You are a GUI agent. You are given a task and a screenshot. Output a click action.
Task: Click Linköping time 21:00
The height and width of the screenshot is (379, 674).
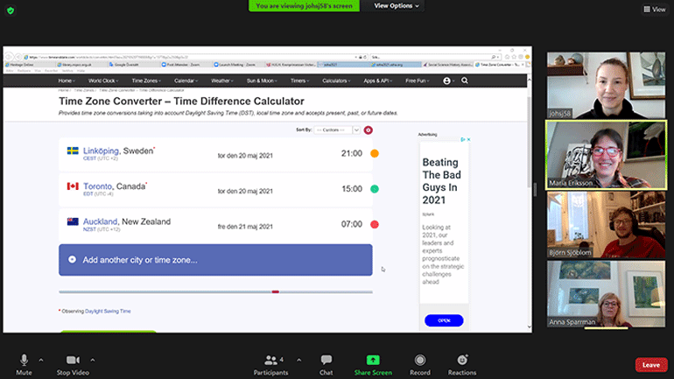click(352, 153)
